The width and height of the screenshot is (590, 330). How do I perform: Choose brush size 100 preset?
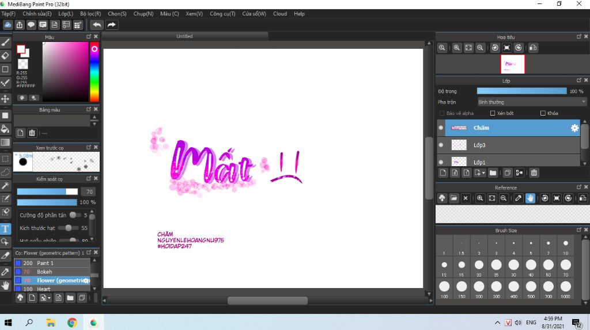tap(444, 289)
